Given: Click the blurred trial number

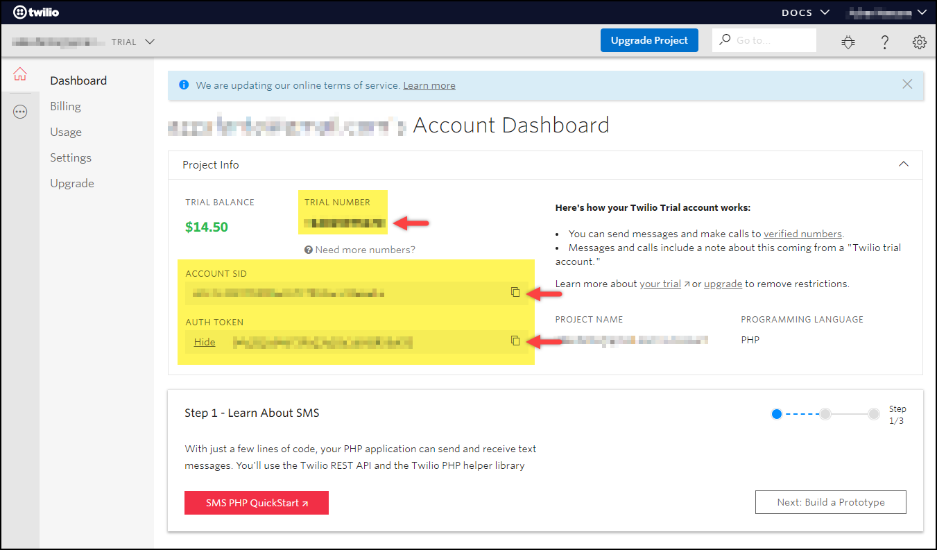Looking at the screenshot, I should (344, 223).
